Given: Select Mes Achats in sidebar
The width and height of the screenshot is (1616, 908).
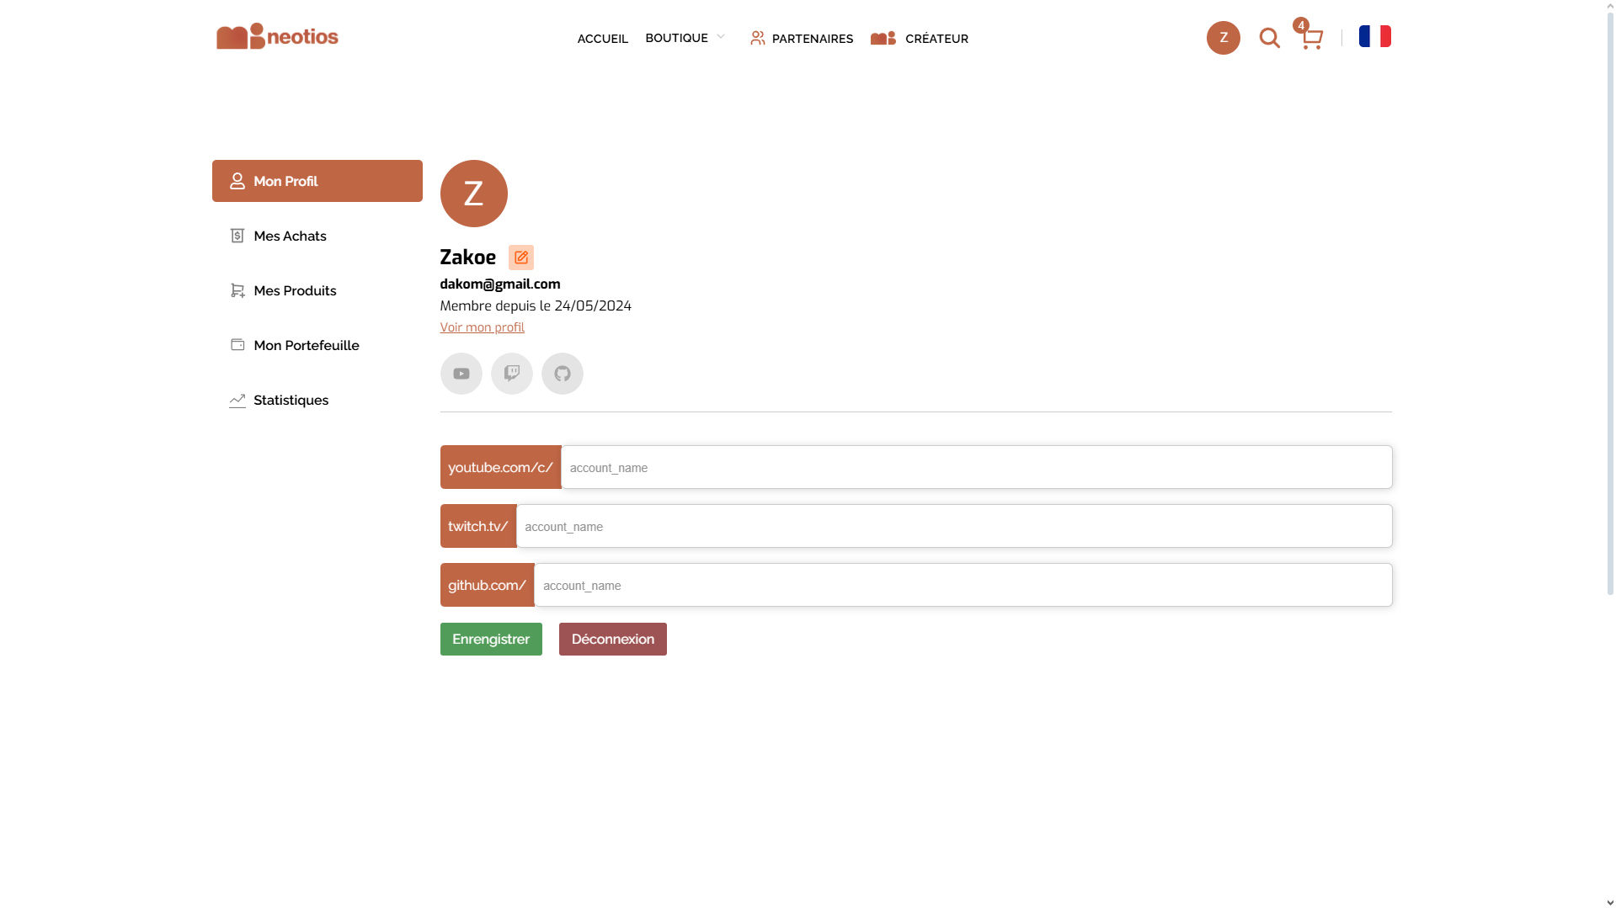Looking at the screenshot, I should coord(290,236).
